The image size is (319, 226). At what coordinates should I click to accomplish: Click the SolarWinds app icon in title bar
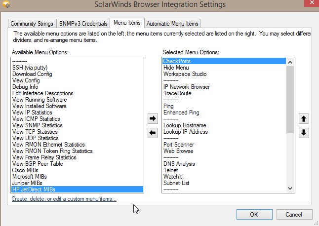pyautogui.click(x=6, y=4)
